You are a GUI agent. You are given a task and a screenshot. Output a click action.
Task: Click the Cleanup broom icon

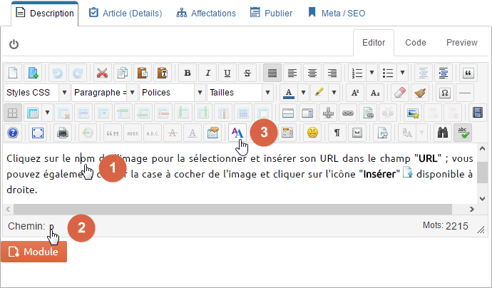click(x=420, y=93)
